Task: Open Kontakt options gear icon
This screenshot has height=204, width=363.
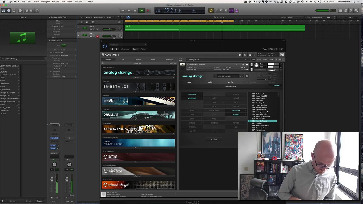Action: point(245,55)
